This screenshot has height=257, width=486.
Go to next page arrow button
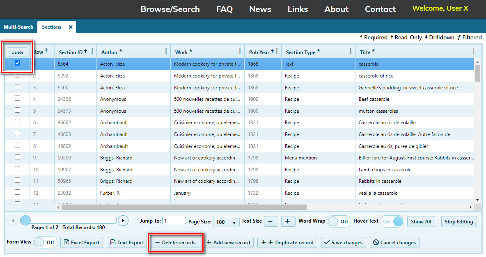[x=123, y=221]
